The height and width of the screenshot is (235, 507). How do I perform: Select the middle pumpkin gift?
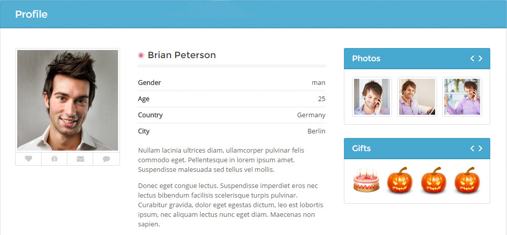(x=434, y=180)
